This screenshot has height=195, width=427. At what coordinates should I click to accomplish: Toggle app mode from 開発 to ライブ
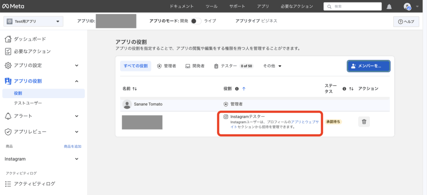(196, 21)
